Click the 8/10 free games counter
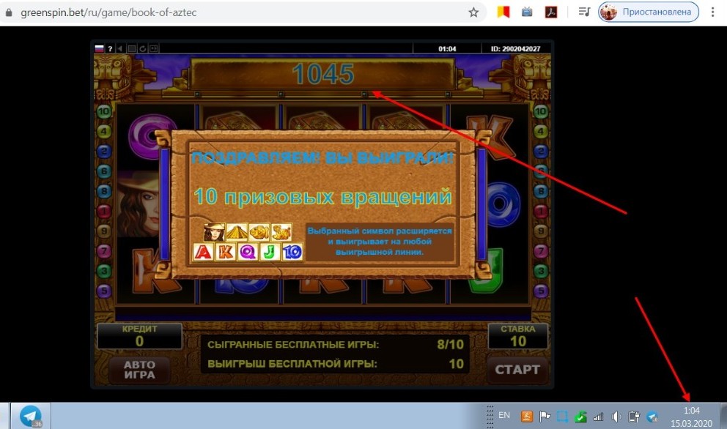The height and width of the screenshot is (429, 727). click(x=450, y=344)
